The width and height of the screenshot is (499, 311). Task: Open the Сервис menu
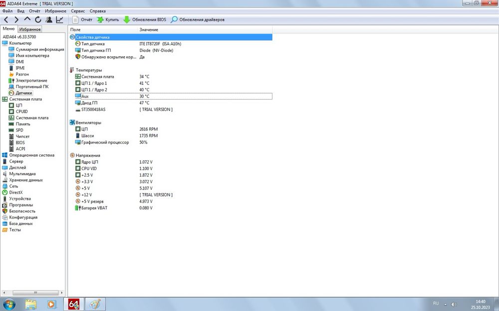[x=78, y=11]
